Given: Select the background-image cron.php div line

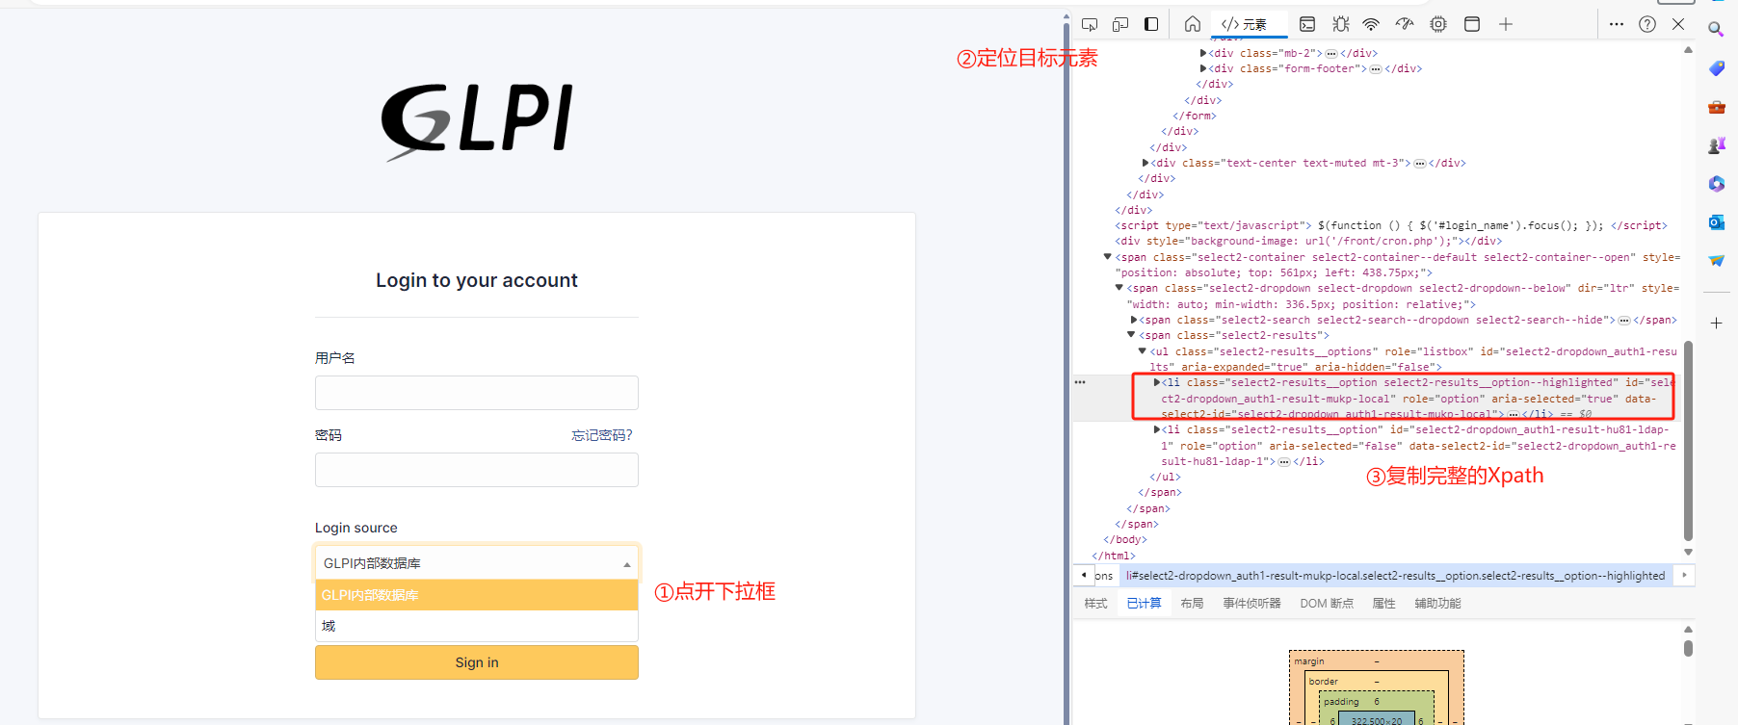Looking at the screenshot, I should tap(1308, 241).
